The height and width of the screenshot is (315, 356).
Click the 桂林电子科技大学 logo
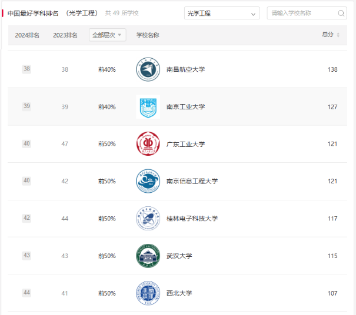pos(148,219)
